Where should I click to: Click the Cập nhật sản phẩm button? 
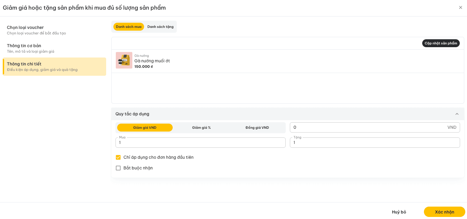click(x=441, y=43)
